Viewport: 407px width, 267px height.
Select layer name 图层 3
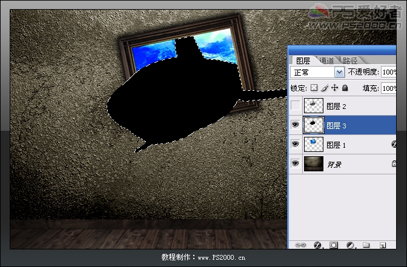336,125
